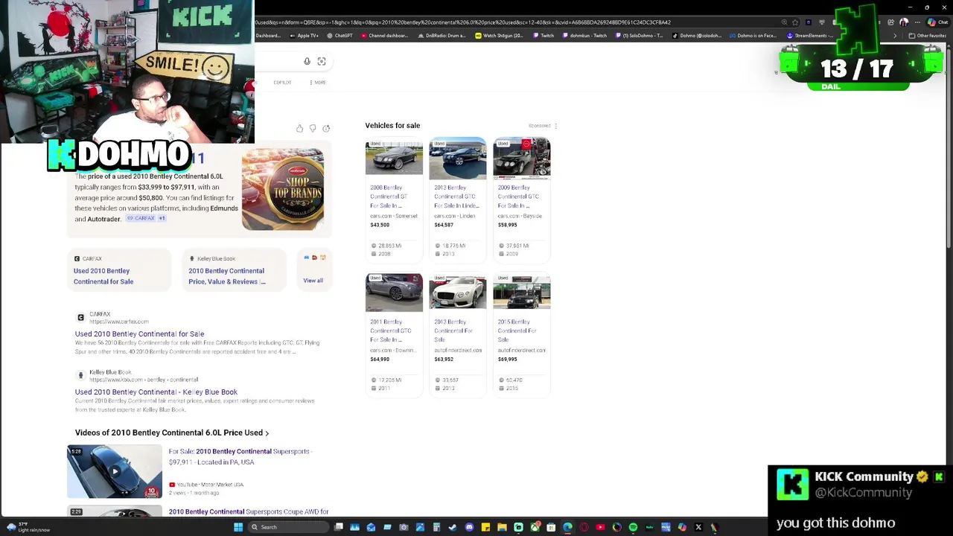Open Used 2010 Bentley Continental for Sale result
This screenshot has width=953, height=536.
[x=139, y=334]
